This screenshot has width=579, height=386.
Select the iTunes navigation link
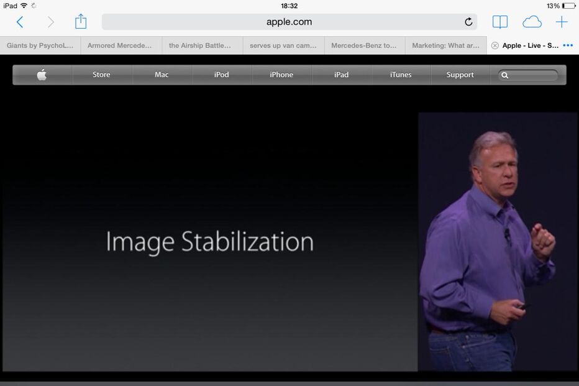click(x=401, y=75)
